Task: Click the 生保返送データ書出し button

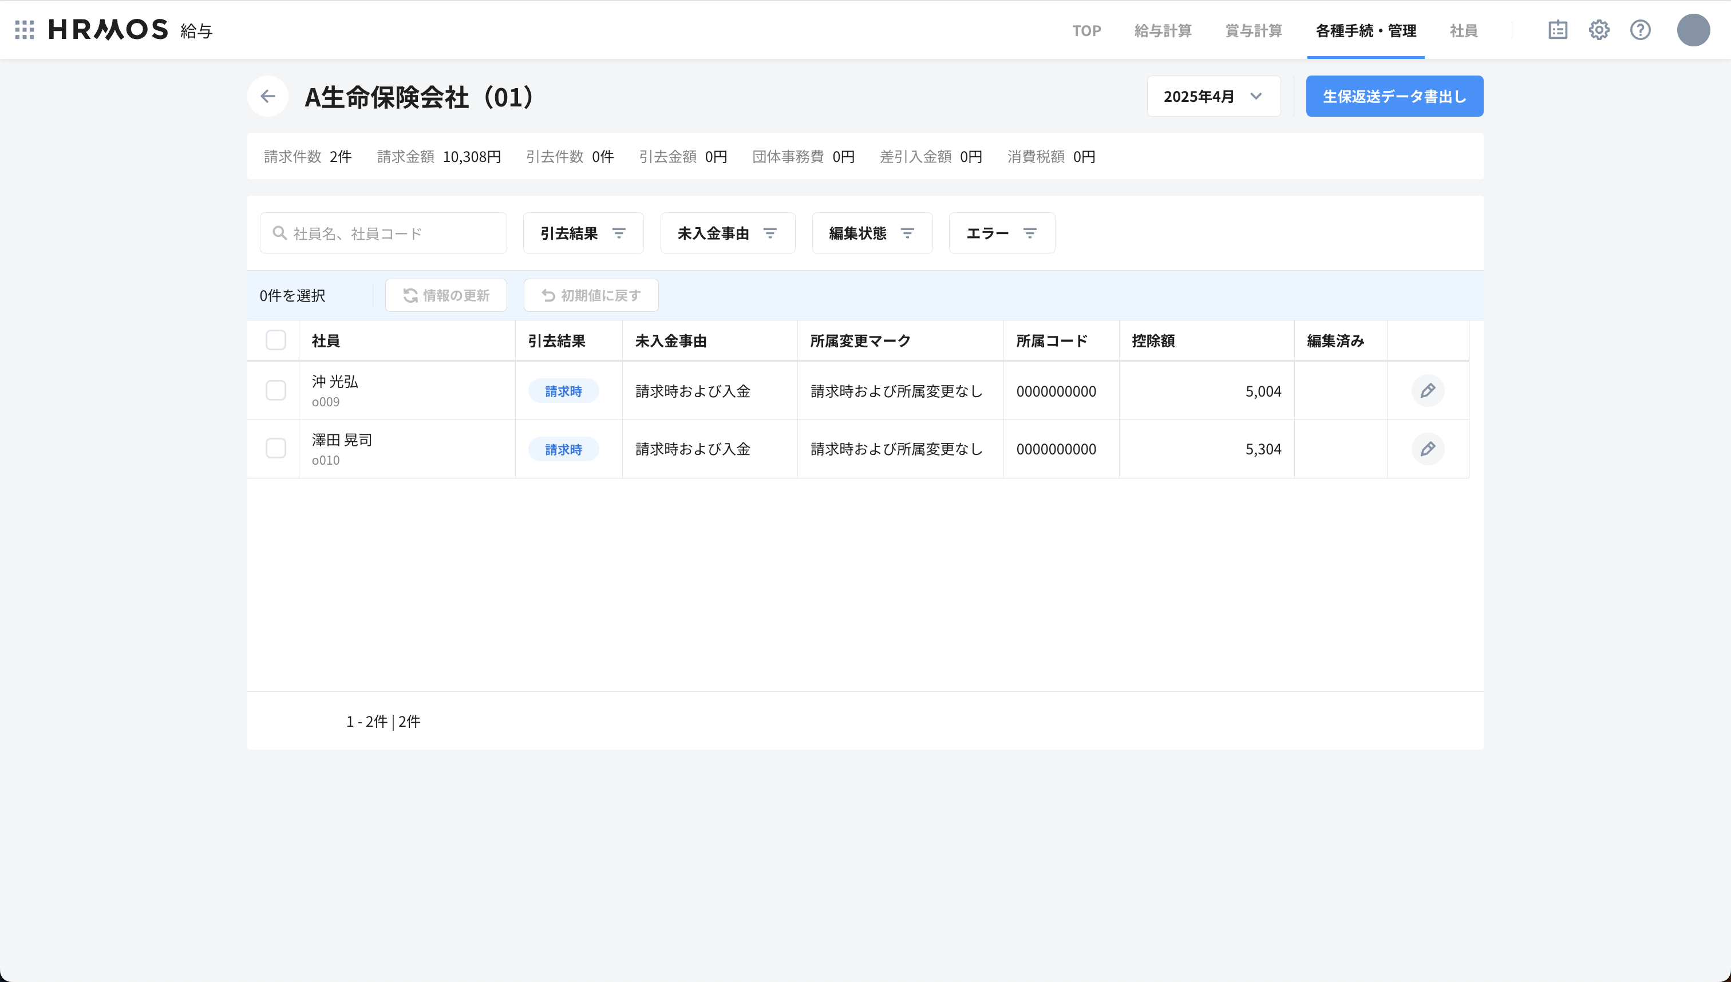Action: tap(1394, 96)
